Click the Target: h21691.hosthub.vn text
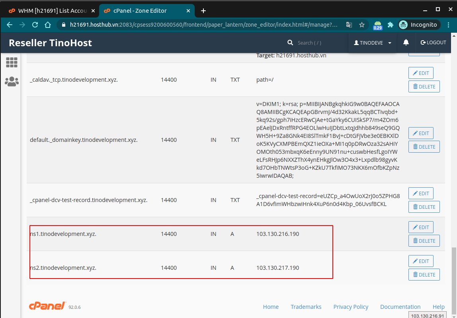This screenshot has width=457, height=318. coord(291,55)
